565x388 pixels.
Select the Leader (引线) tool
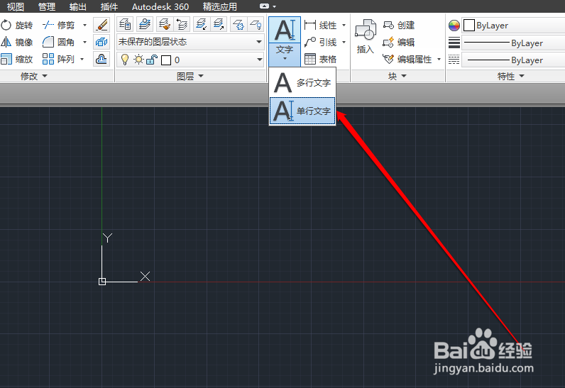click(321, 42)
